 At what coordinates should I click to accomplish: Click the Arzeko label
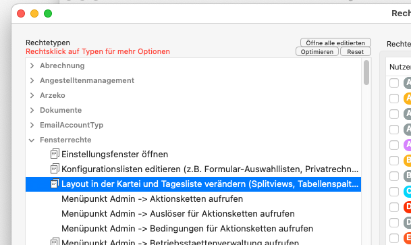(x=53, y=95)
